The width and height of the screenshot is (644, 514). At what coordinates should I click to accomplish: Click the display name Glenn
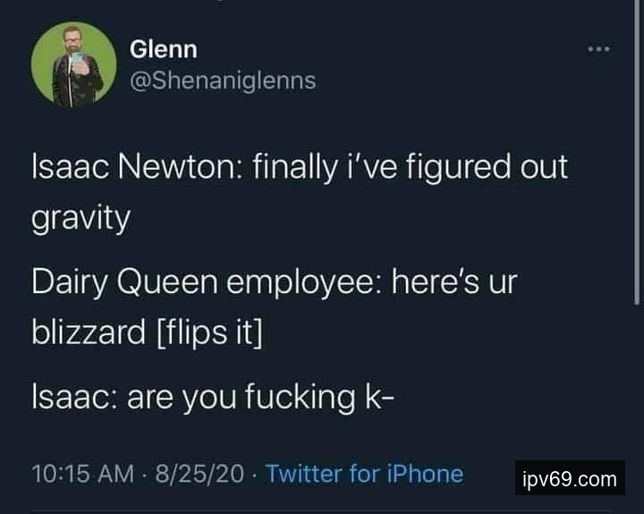coord(164,49)
